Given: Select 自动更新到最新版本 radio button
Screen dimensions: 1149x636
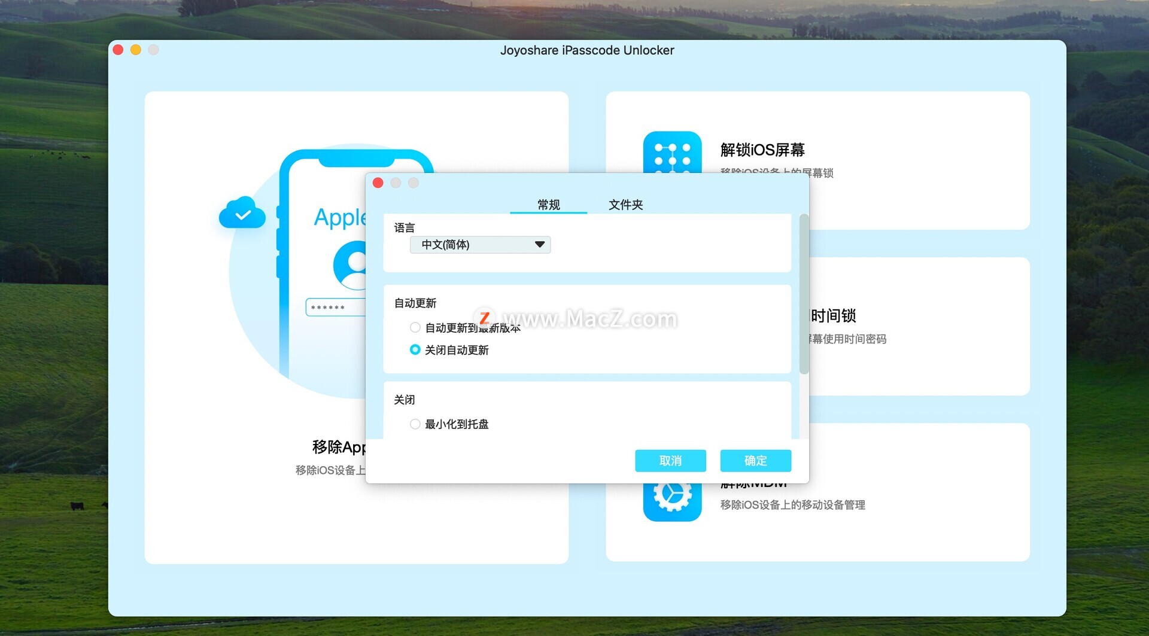Looking at the screenshot, I should click(x=415, y=327).
